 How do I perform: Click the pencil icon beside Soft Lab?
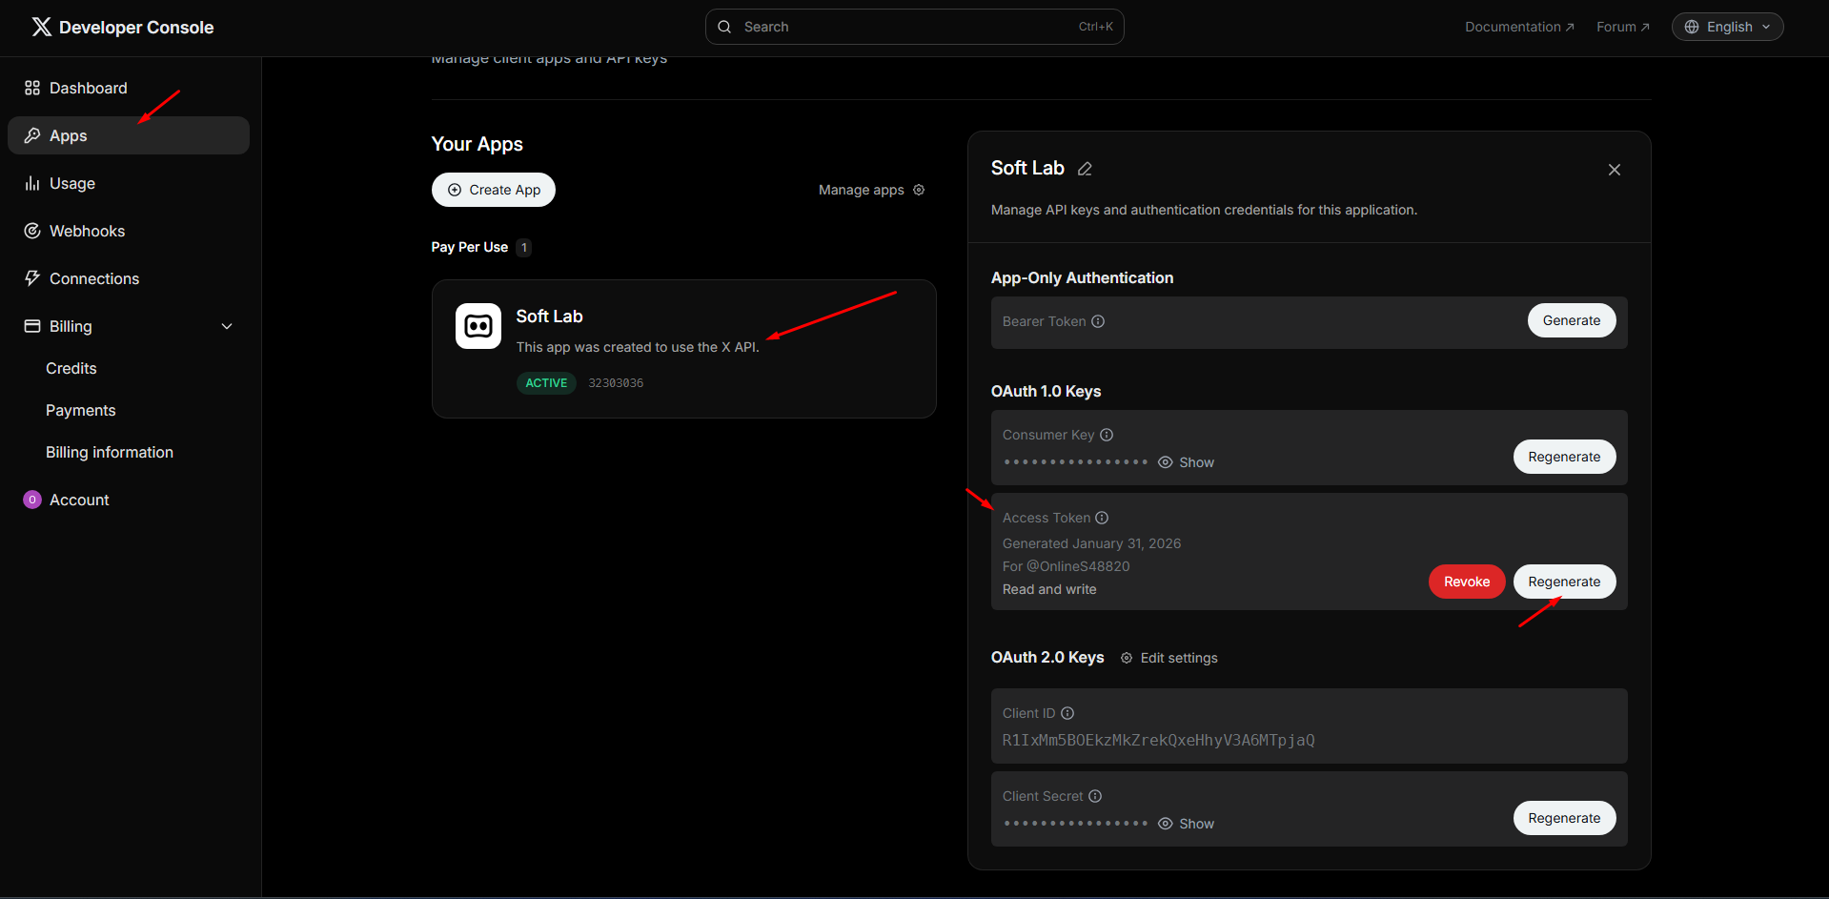[x=1085, y=169]
